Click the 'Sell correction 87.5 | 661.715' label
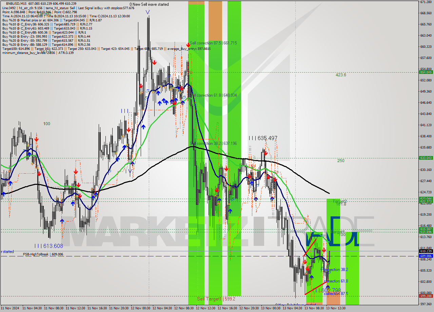The height and width of the screenshot is (312, 434). (x=213, y=43)
